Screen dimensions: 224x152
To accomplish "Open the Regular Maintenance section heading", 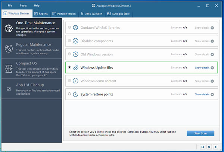I will 34,45.
